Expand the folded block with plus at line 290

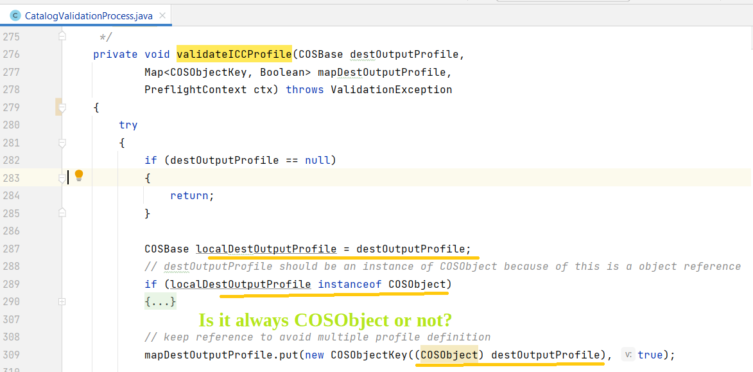tap(62, 301)
